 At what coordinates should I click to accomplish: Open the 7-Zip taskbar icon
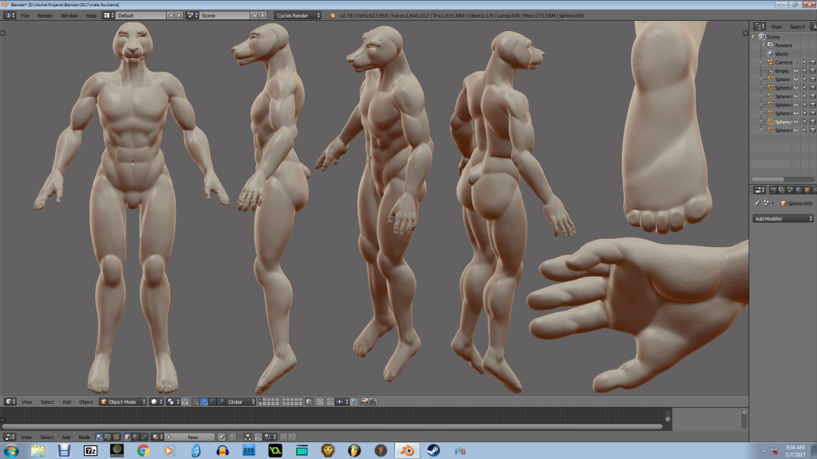click(x=91, y=450)
